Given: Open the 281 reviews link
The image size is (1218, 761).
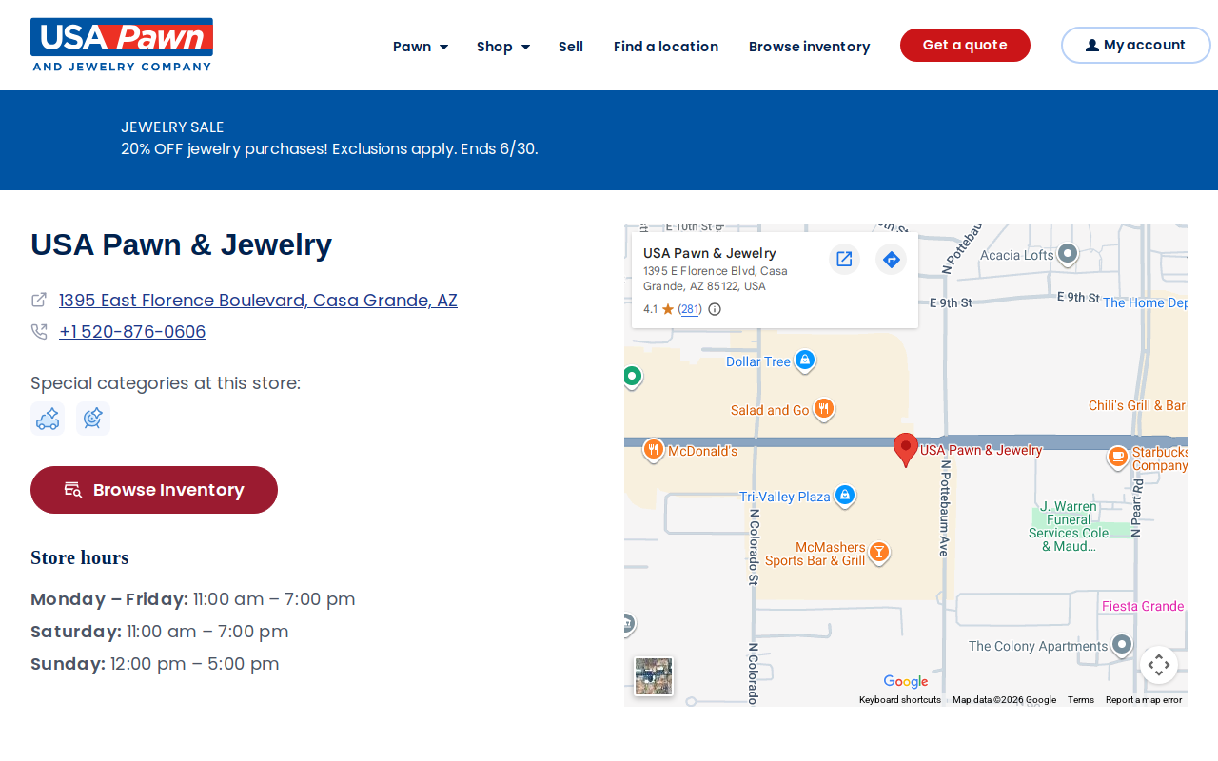Looking at the screenshot, I should tap(690, 309).
